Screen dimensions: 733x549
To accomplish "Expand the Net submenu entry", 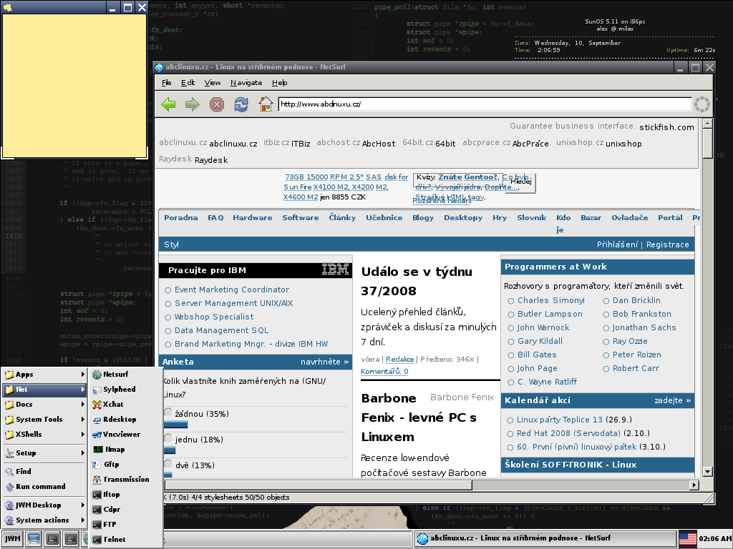I will [x=44, y=390].
